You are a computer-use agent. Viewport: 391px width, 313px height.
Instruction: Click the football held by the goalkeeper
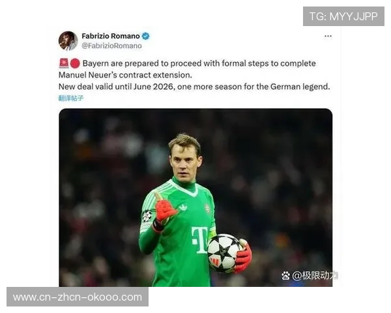coord(224,253)
